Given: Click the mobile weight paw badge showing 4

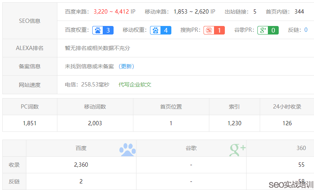Looking at the screenshot, I should coord(160,30).
